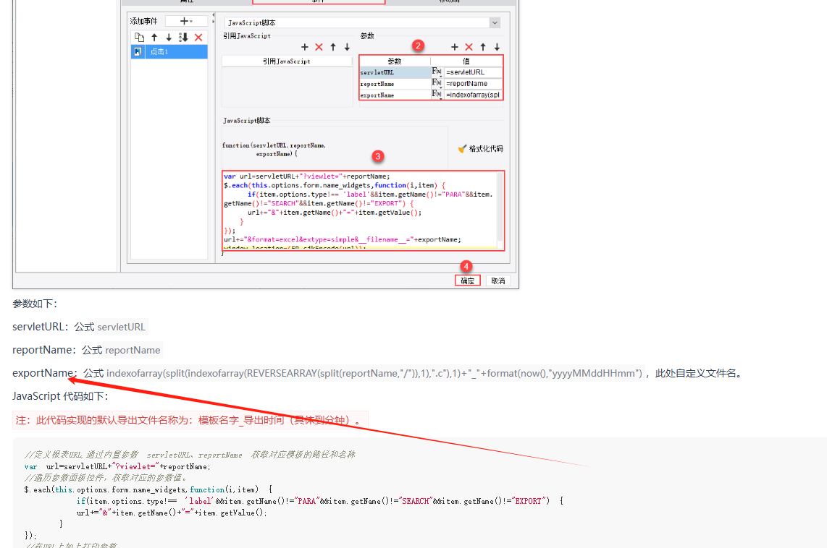
Task: Open the formula type selector for the exportName row
Action: [x=437, y=95]
